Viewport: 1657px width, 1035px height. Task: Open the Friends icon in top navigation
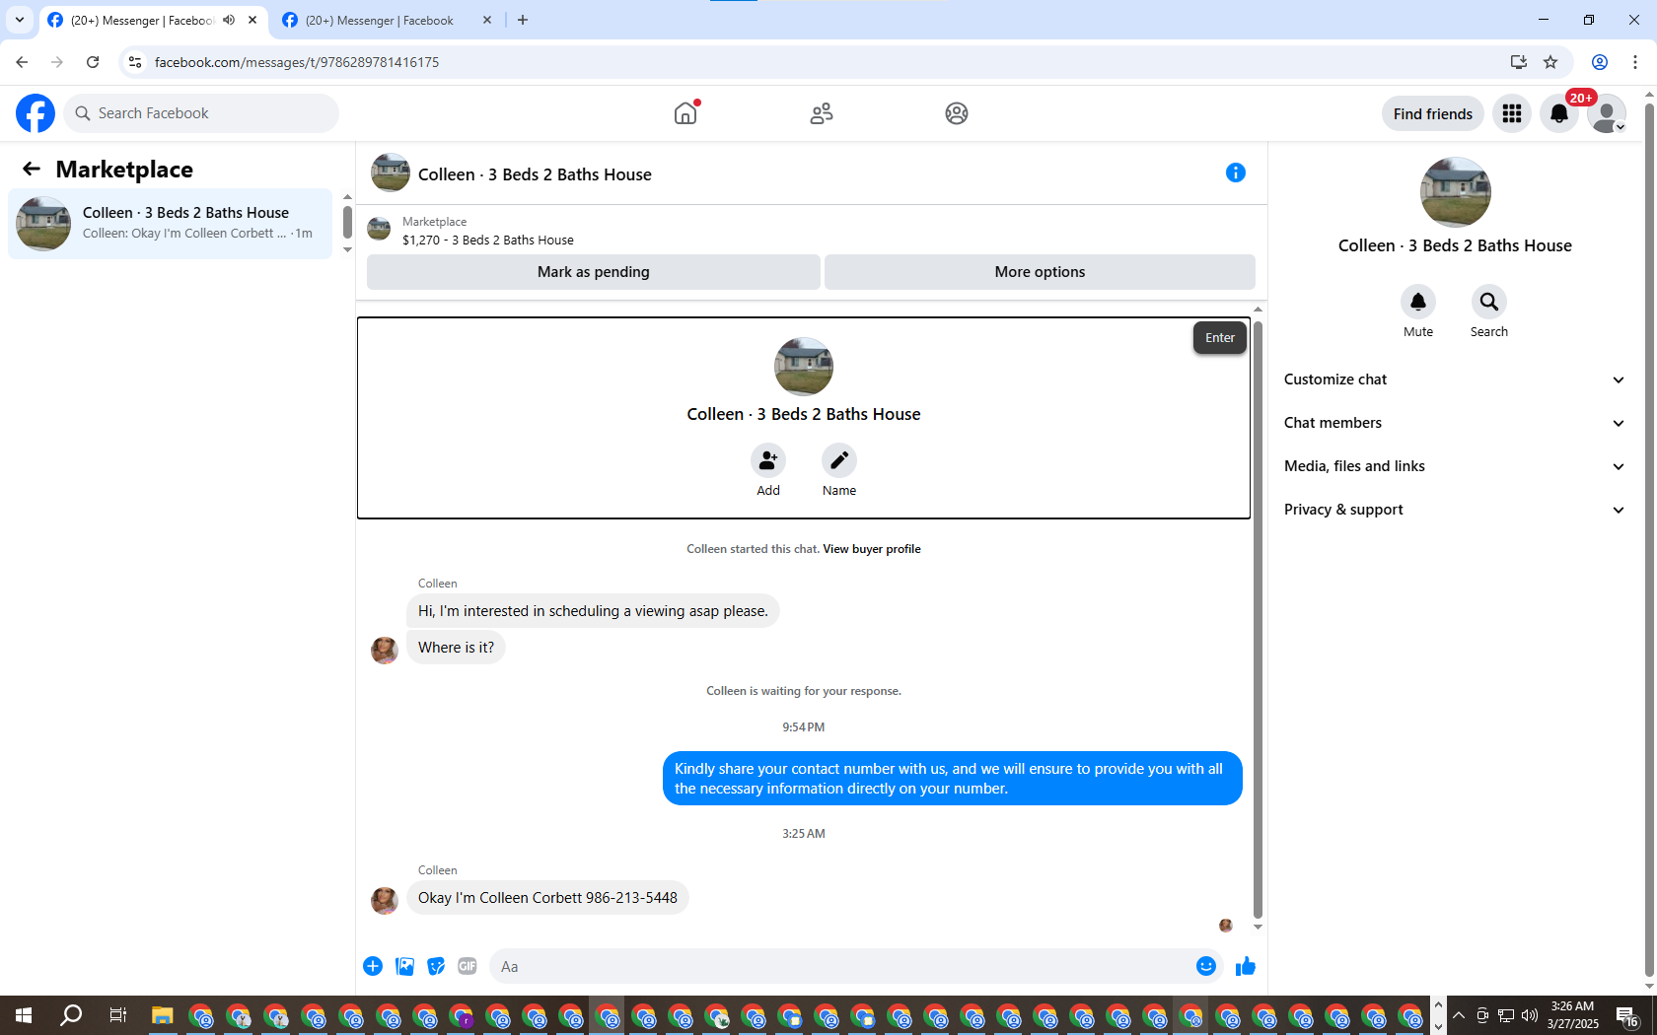822,113
